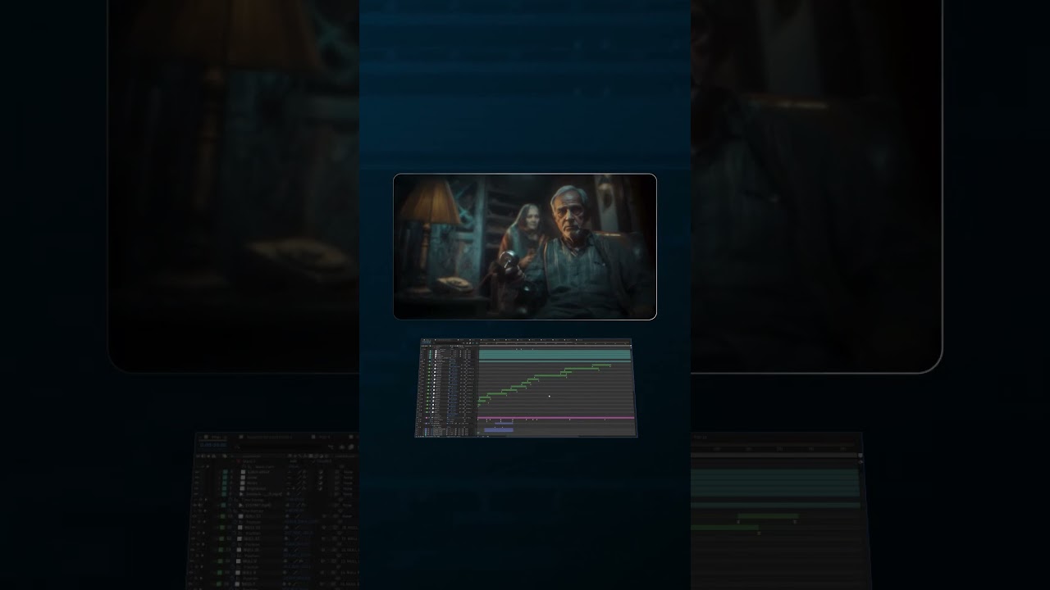Select the topmost green staircase layer bar
Screen dimensions: 1050x590
(601, 365)
